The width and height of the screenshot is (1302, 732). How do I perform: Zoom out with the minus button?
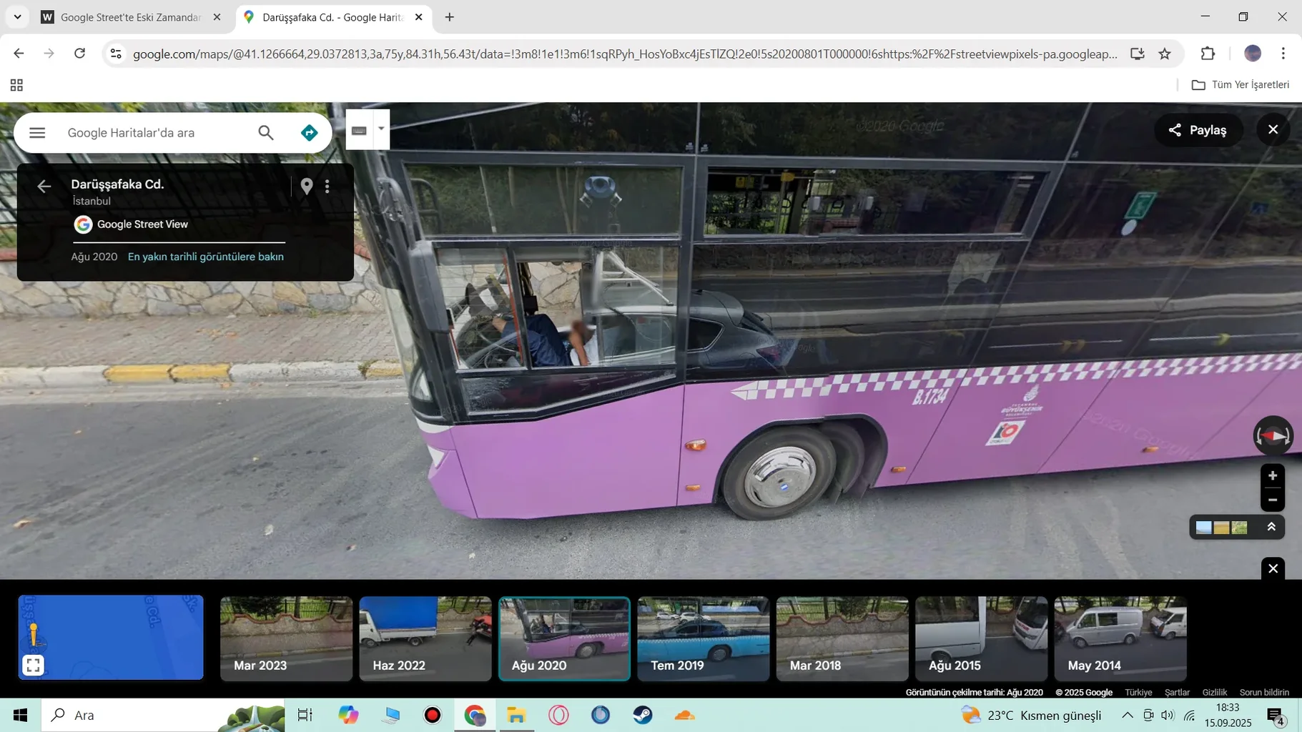[x=1272, y=500]
